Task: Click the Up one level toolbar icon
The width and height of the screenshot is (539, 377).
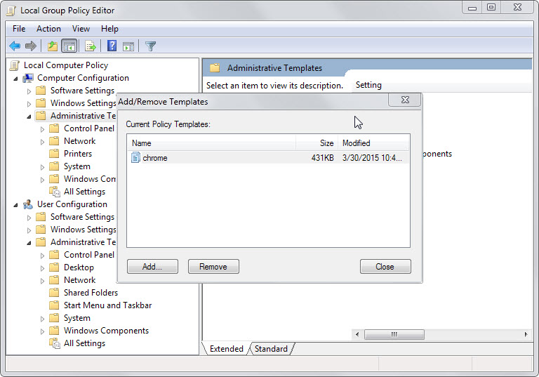Action: click(x=52, y=46)
